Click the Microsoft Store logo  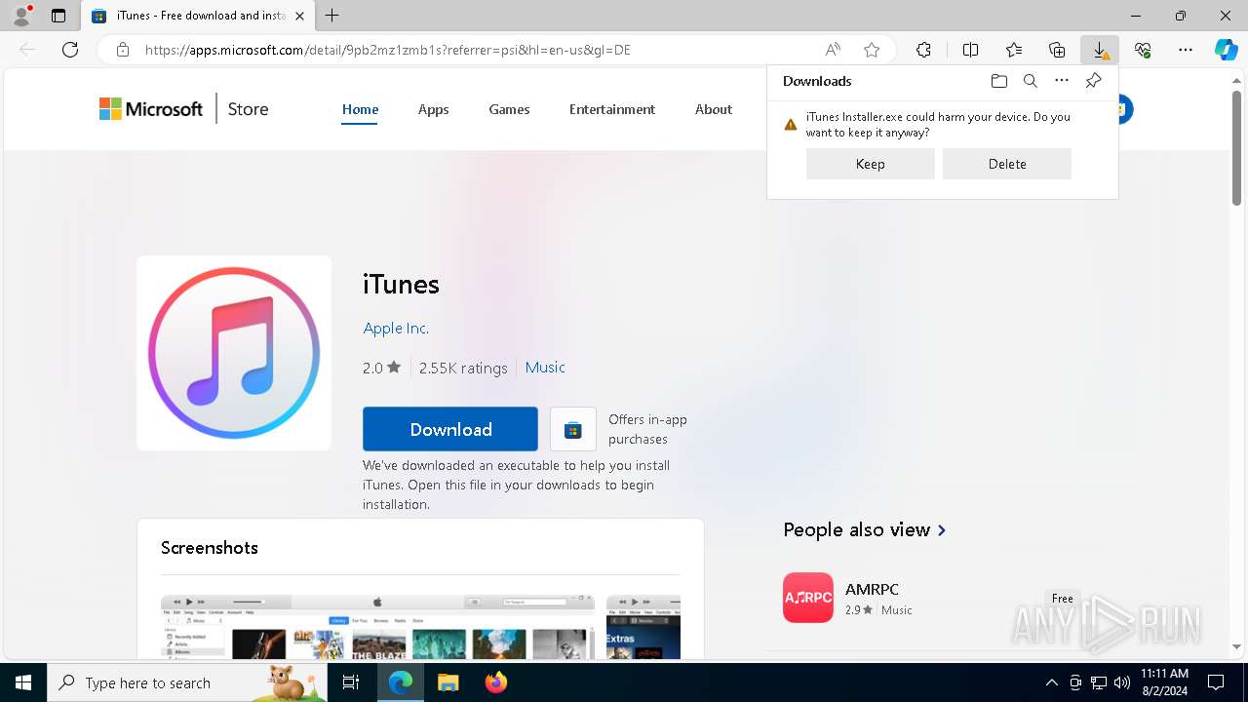click(x=151, y=109)
